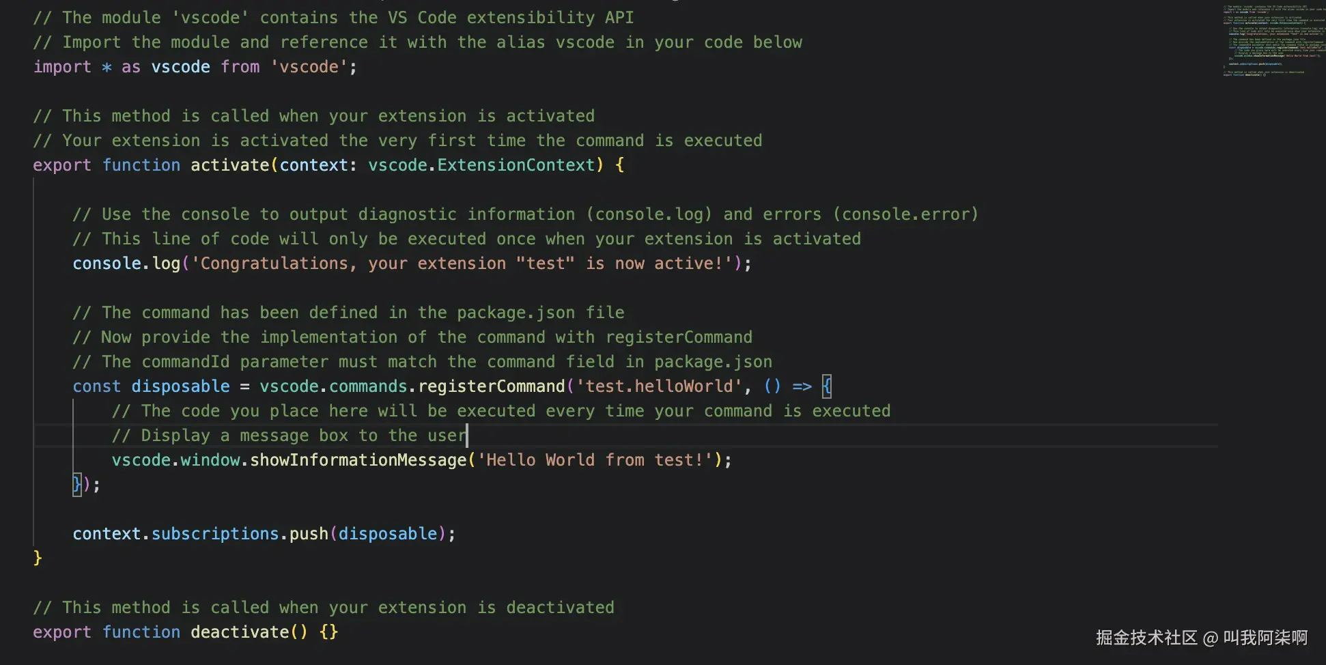1326x665 pixels.
Task: Click the commands namespace after vscode
Action: click(x=368, y=386)
